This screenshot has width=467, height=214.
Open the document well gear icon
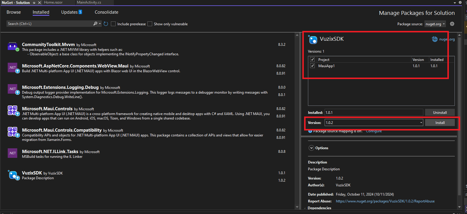tap(460, 2)
